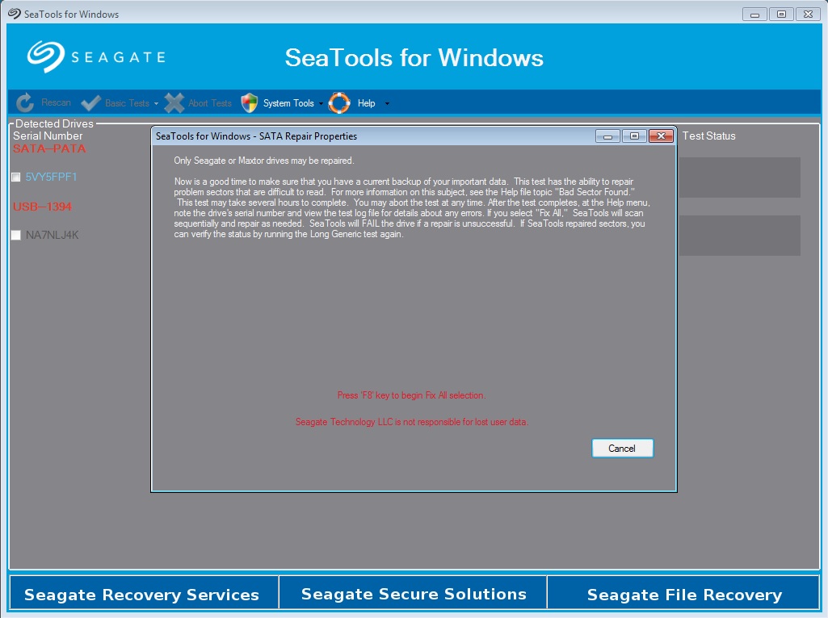
Task: Click the System Tools shield icon
Action: (x=250, y=102)
